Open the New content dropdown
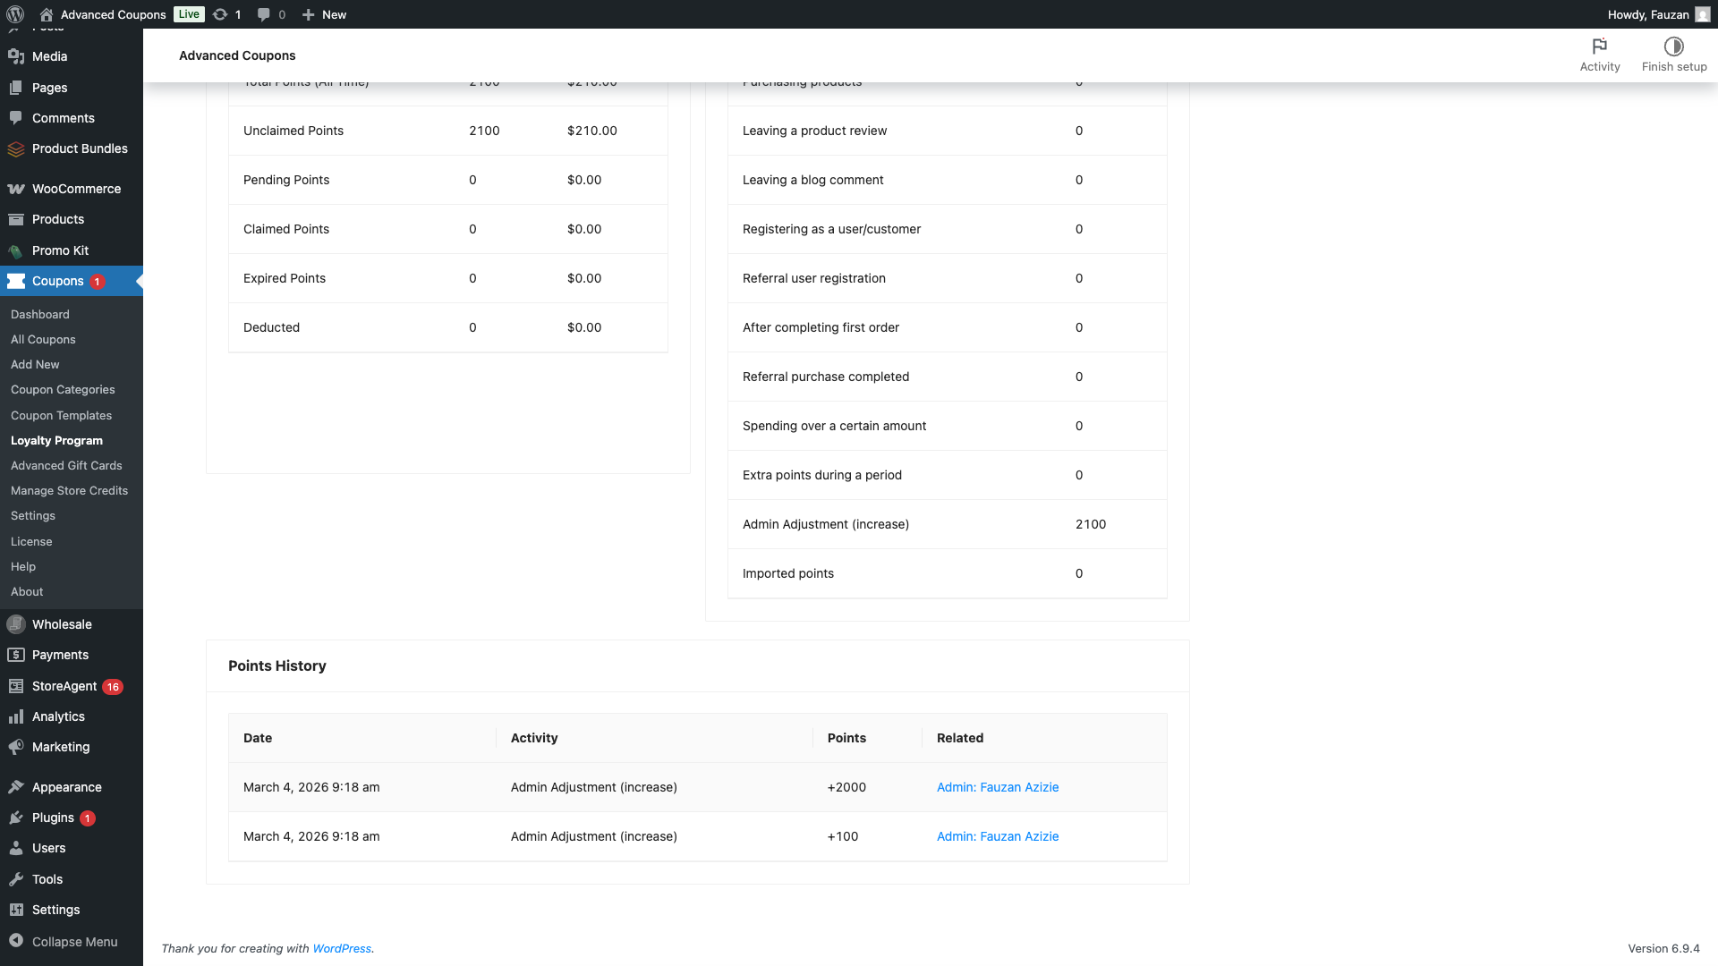Viewport: 1718px width, 966px height. point(324,14)
